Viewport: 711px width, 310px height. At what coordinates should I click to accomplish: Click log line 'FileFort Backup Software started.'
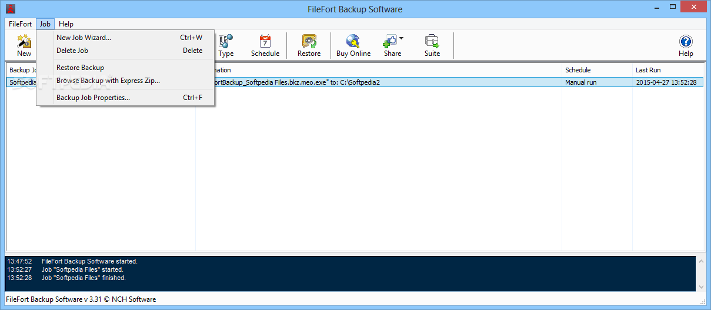coord(89,261)
